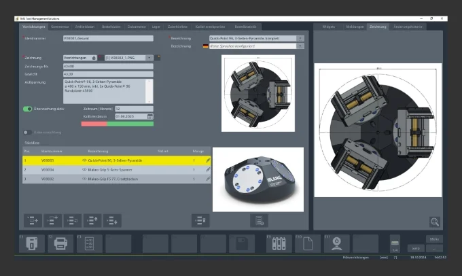Click the Menü button at bottom right
Screen dimensions: 462x276
tap(435, 239)
